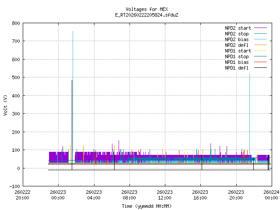Click the top of the black spike near 480 V
Screen dimensions: 280x210
pyautogui.click(x=72, y=80)
